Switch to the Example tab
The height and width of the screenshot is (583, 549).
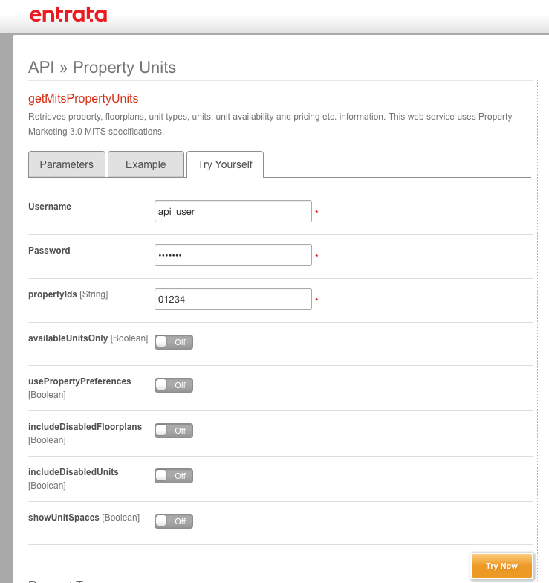pos(146,164)
